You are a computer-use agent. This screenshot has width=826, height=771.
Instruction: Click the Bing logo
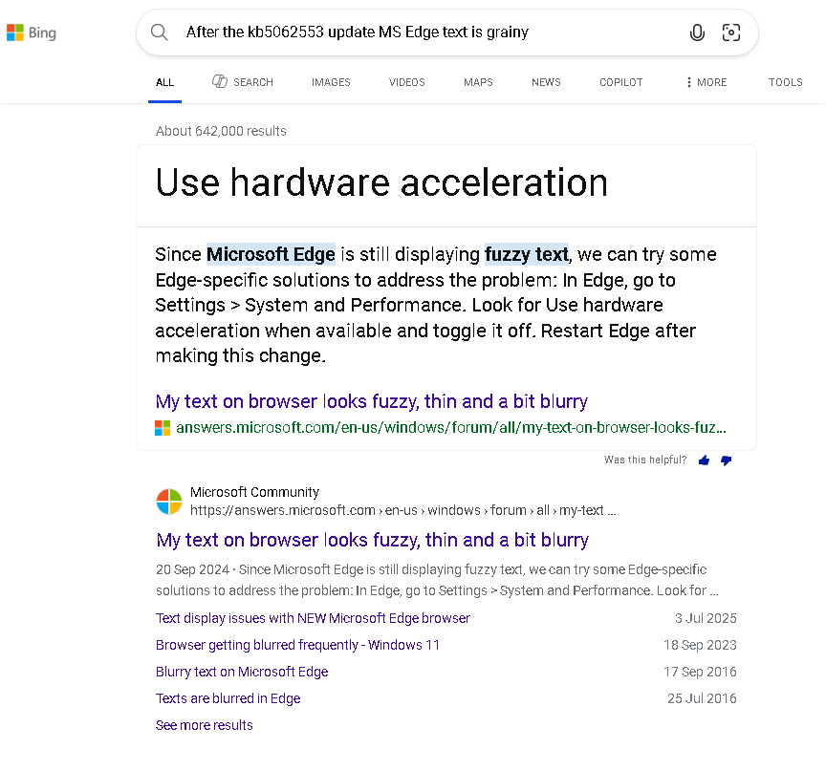32,32
